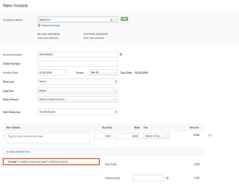Focus the Invoice Date field
Viewport: 239px width, 186px height.
(x=52, y=73)
